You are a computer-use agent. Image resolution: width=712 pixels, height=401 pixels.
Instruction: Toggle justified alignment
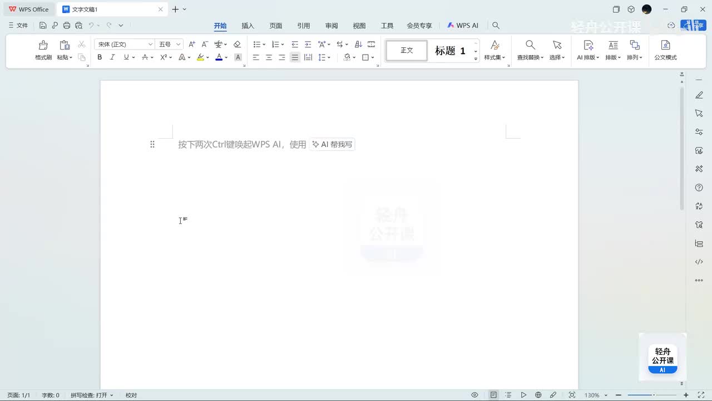(295, 57)
